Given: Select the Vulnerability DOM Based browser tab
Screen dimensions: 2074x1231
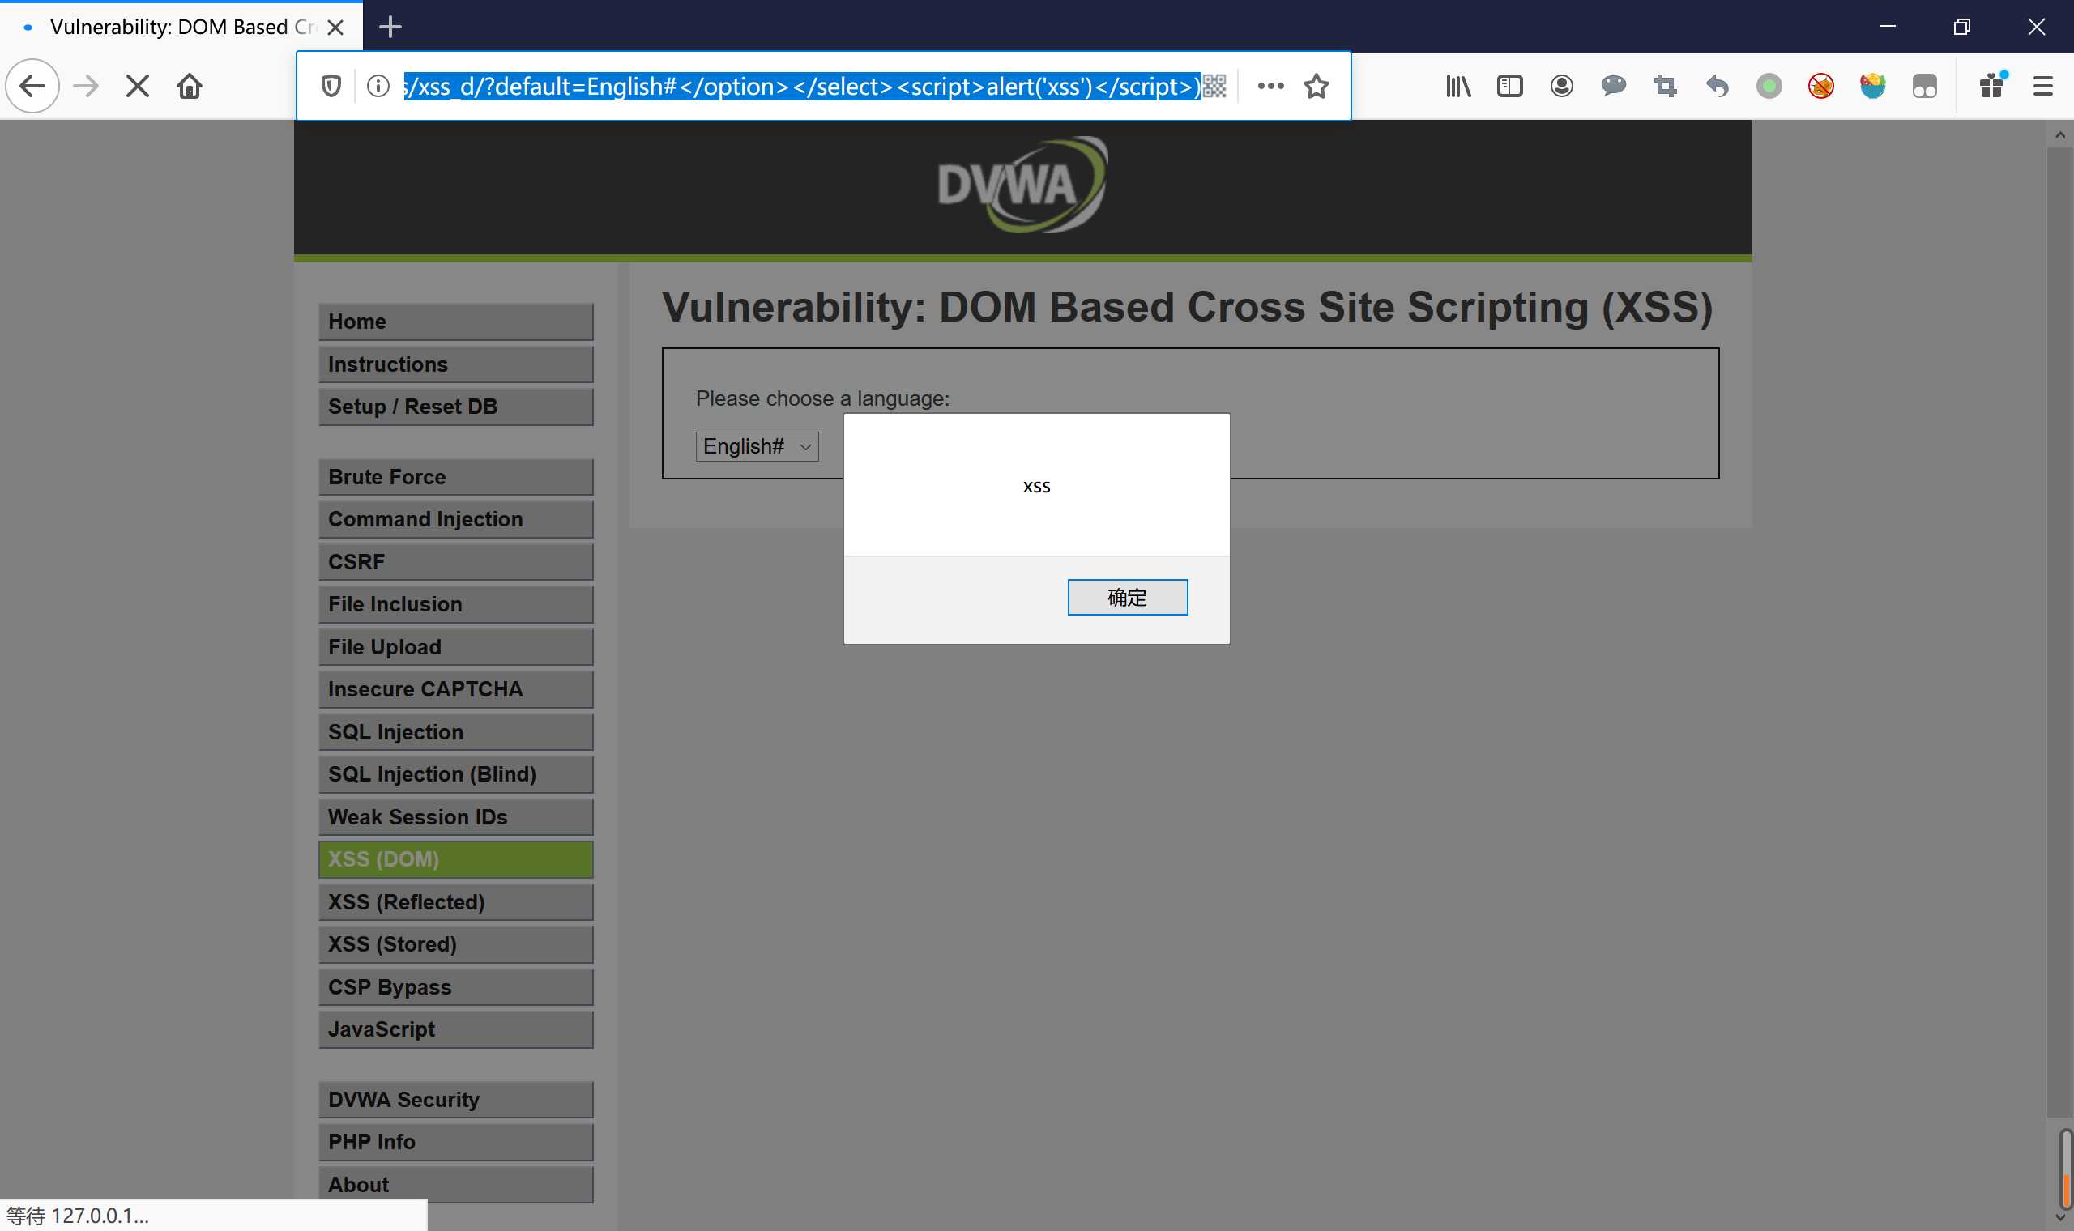Looking at the screenshot, I should tap(181, 28).
